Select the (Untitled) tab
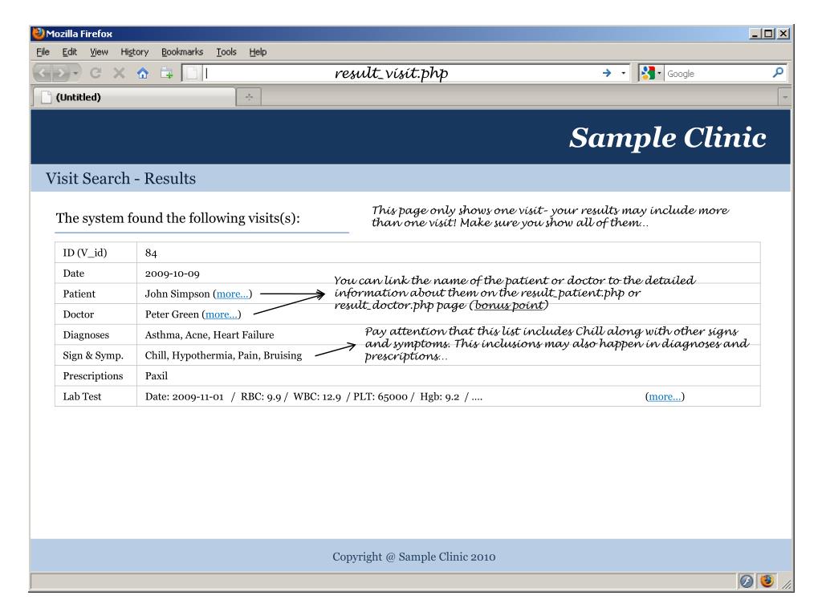Viewport: 822px width, 616px height. (x=134, y=97)
